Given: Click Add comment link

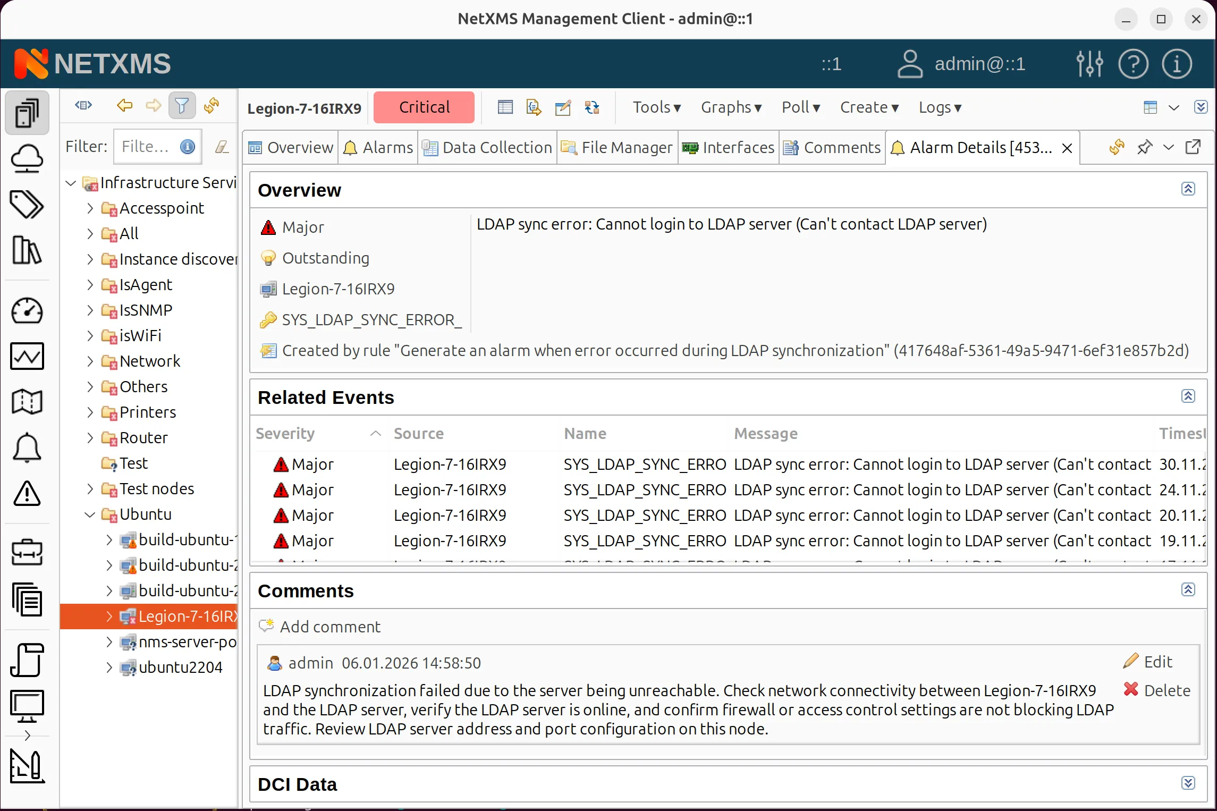Looking at the screenshot, I should click(330, 627).
